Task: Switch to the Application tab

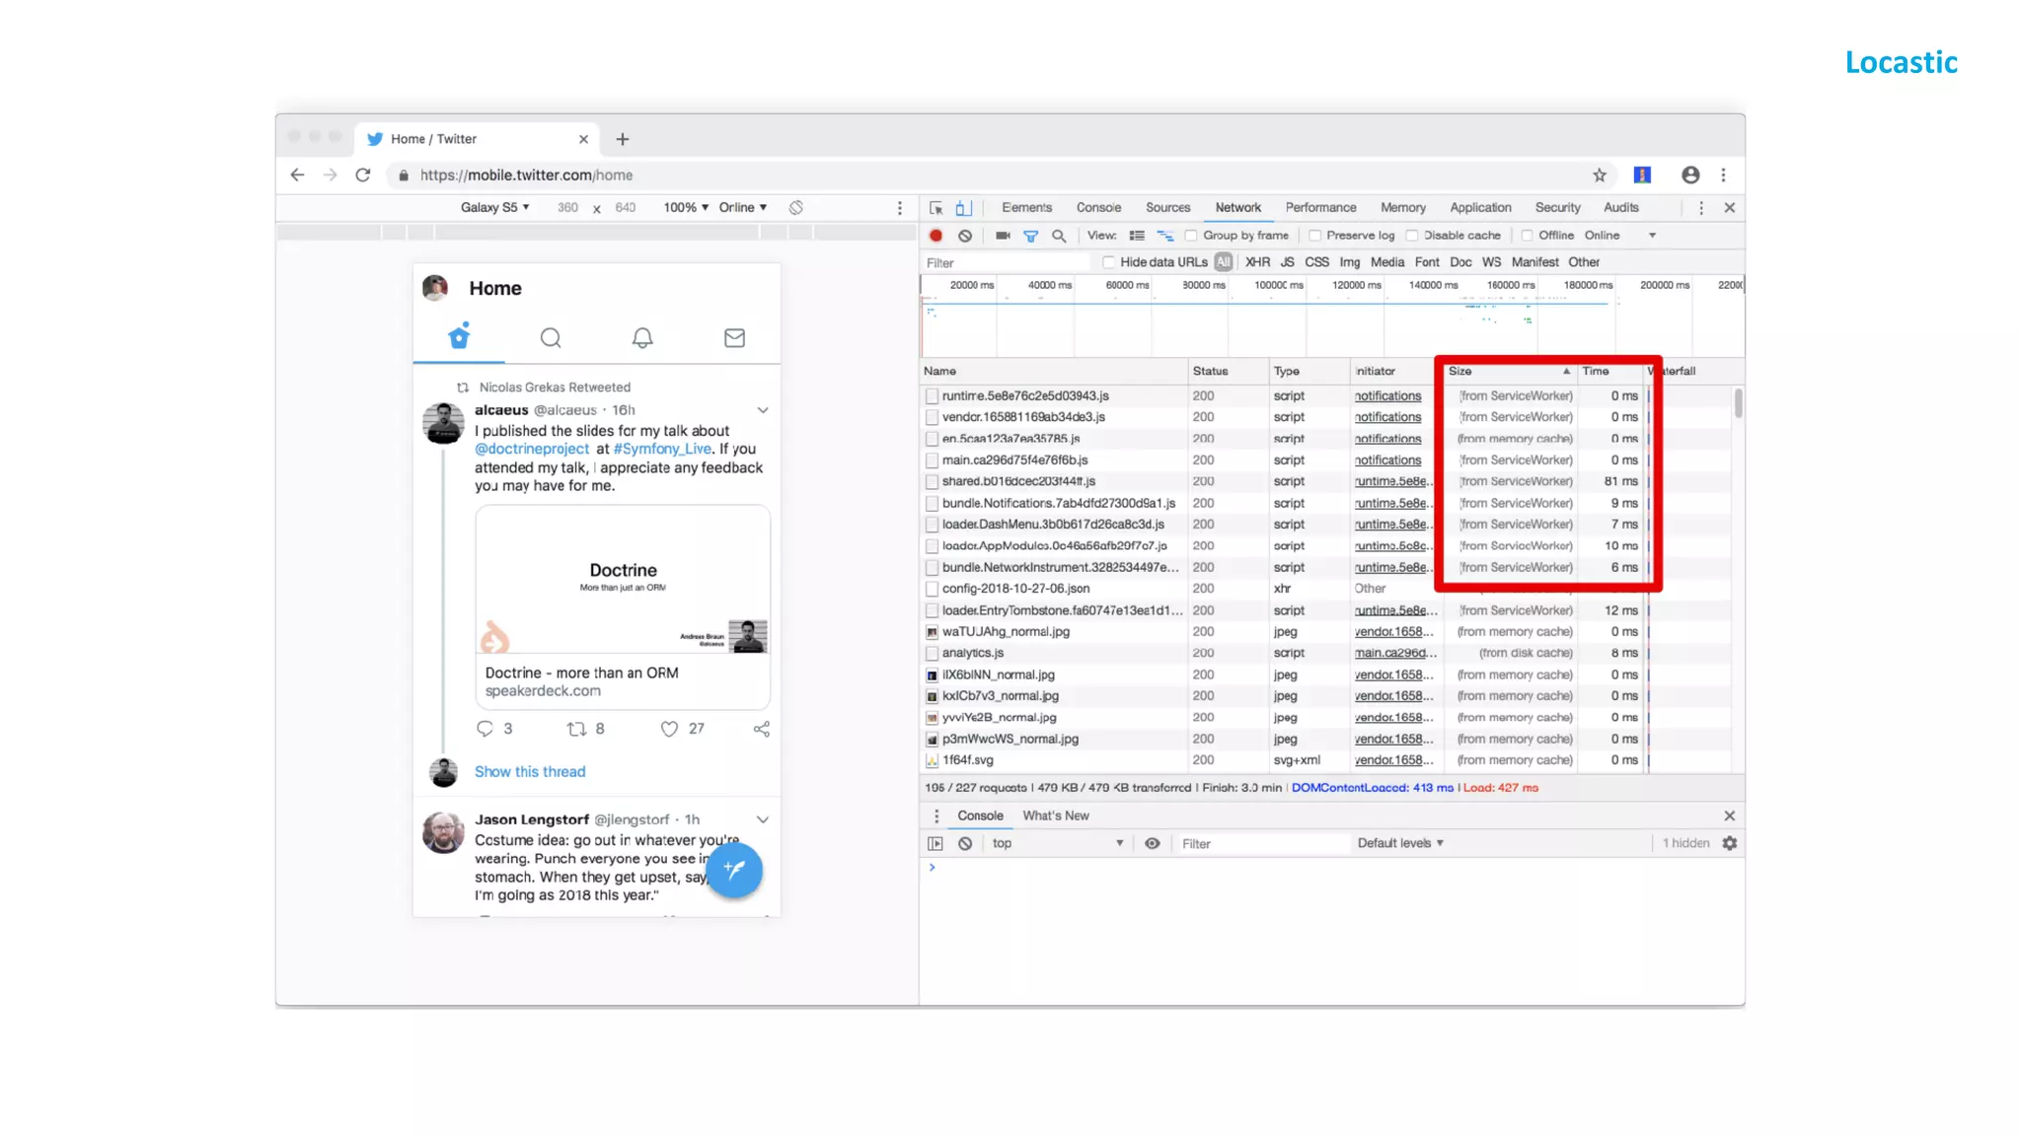Action: point(1480,208)
